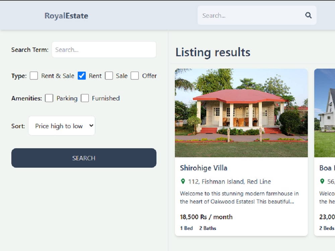Tick the Sale checkbox
This screenshot has width=335, height=251.
coord(109,76)
